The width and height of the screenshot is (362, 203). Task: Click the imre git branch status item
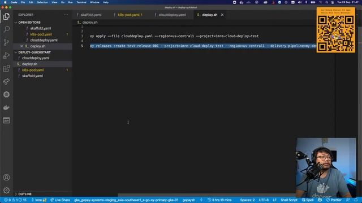[x=39, y=200]
